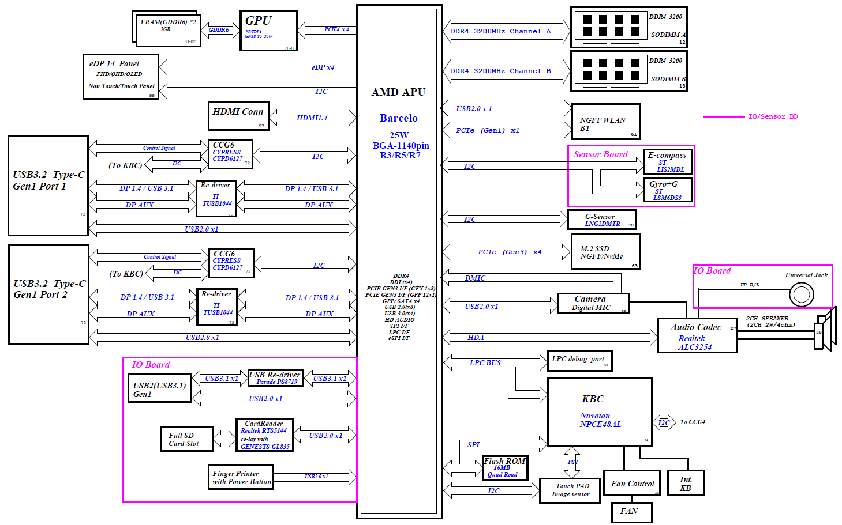Click the HP_R/L signal label
This screenshot has width=842, height=525.
click(x=750, y=285)
